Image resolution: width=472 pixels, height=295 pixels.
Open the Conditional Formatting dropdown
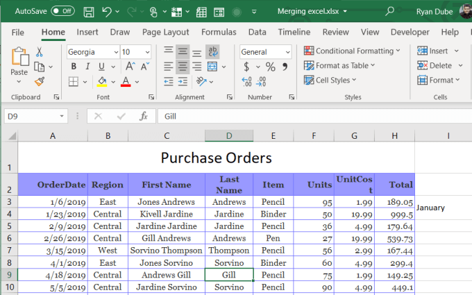point(352,51)
